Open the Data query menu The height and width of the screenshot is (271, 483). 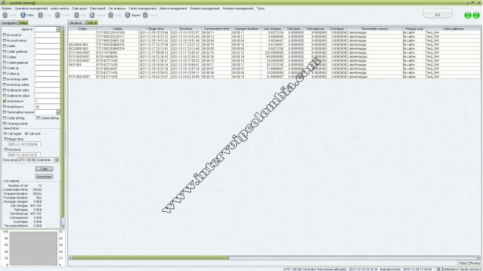click(80, 8)
